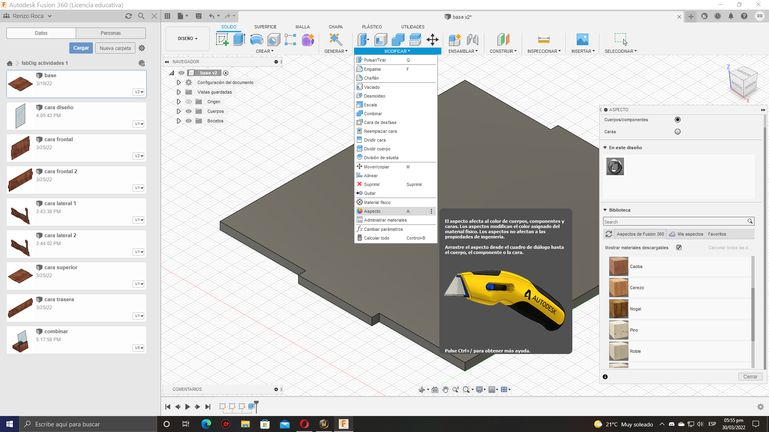Switch to the SUPERFICIE tab
Viewport: 769px width, 432px height.
(265, 27)
